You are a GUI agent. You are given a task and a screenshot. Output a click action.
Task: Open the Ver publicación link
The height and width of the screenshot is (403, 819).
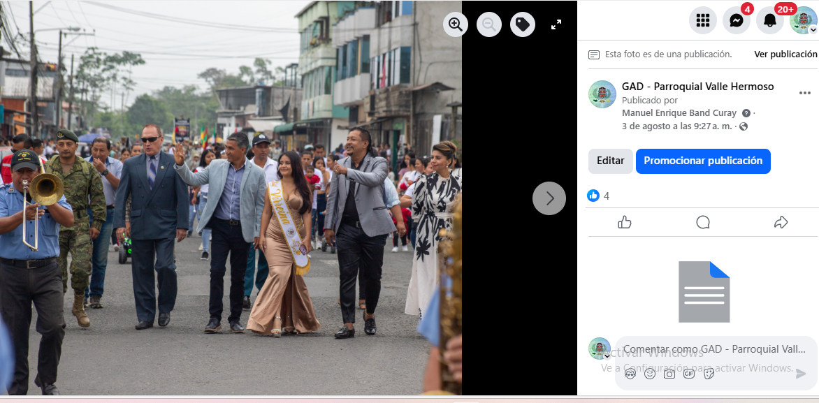[785, 54]
